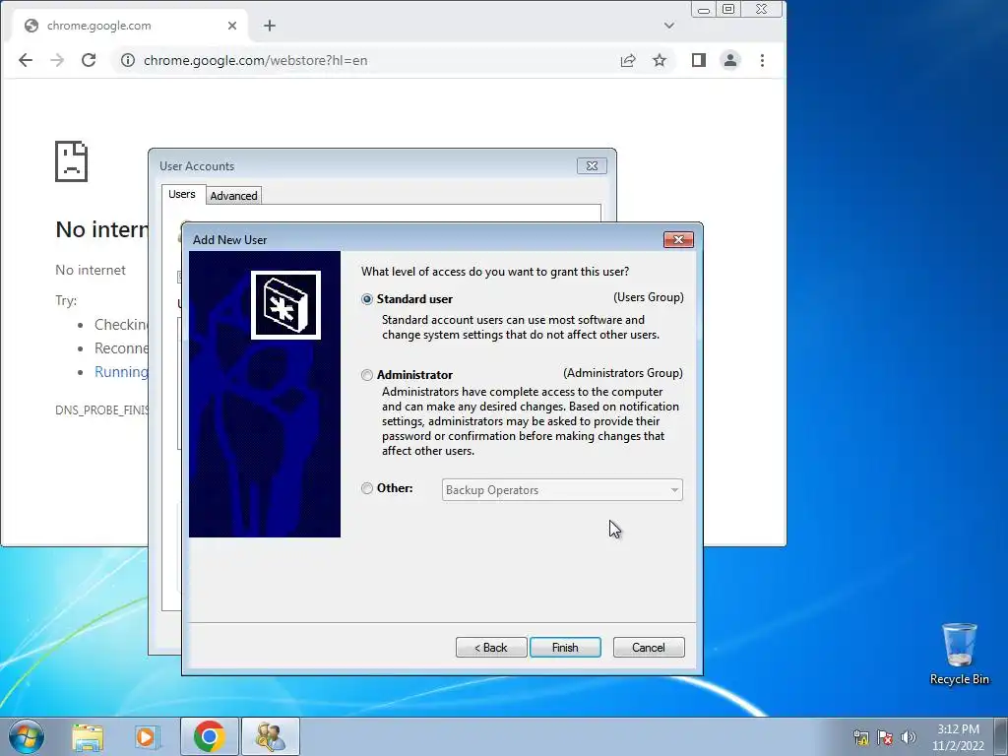Image resolution: width=1008 pixels, height=756 pixels.
Task: Select the Other group radio button
Action: [367, 488]
